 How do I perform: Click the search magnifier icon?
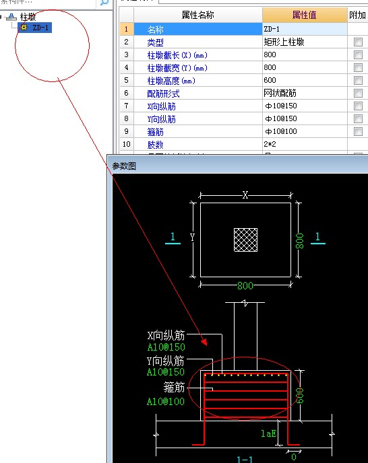[x=104, y=3]
